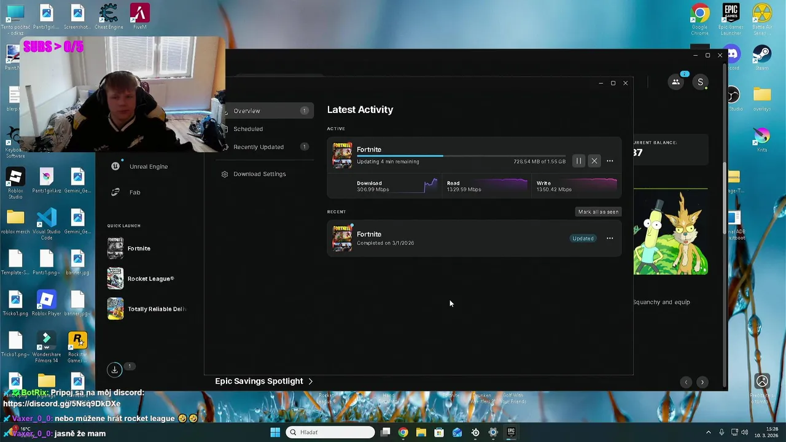The width and height of the screenshot is (786, 442).
Task: Open the S profile avatar menu
Action: (700, 82)
